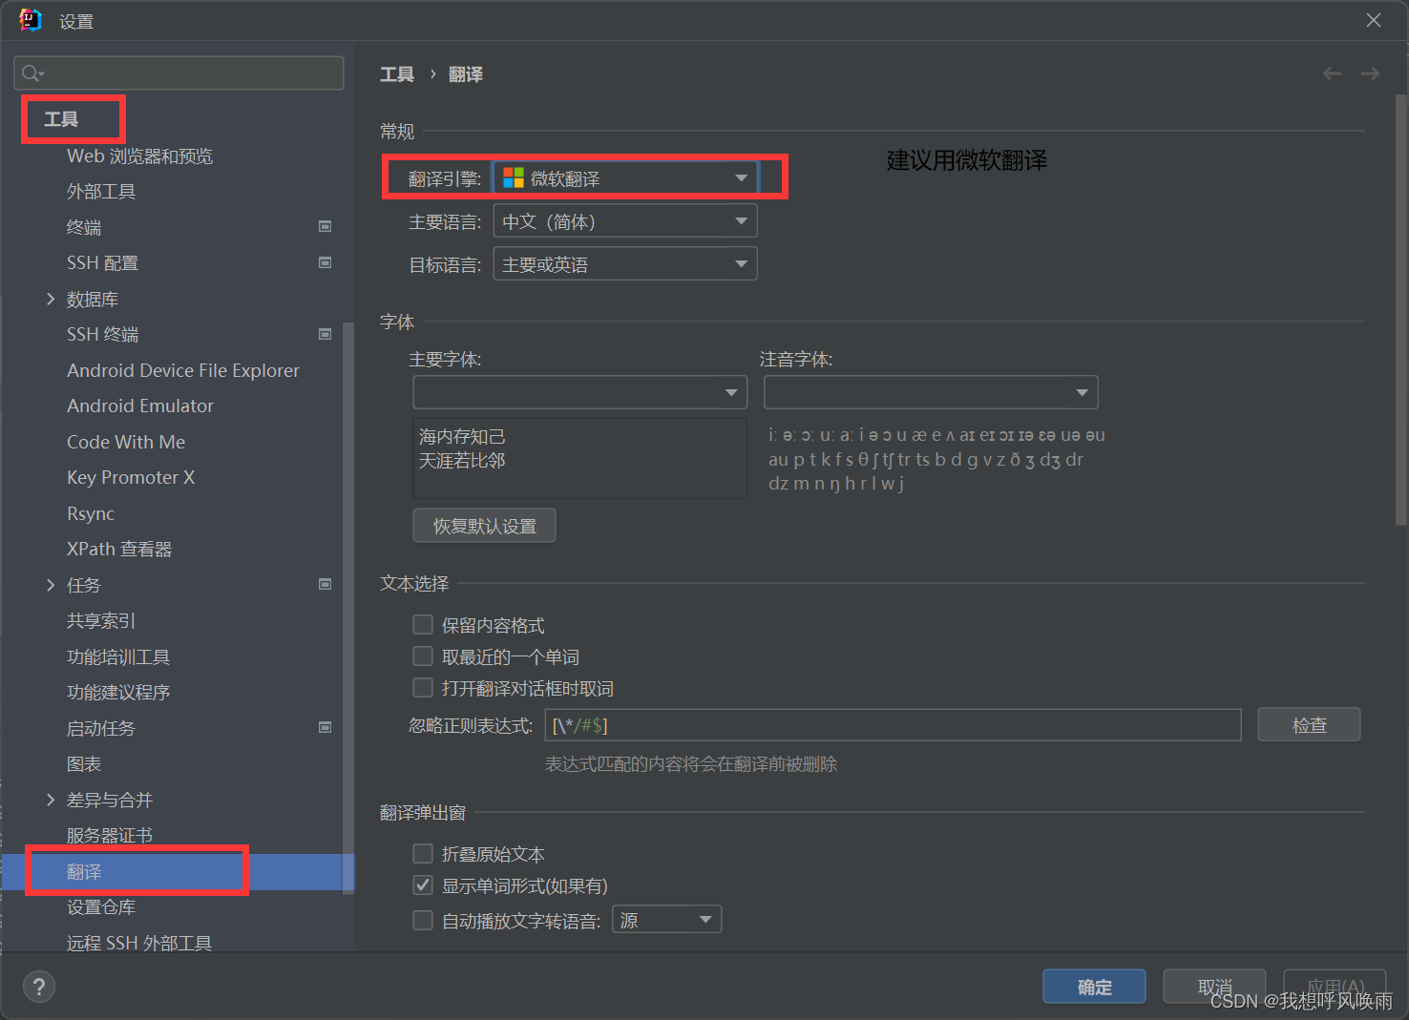
Task: Click the project-level icon beside SSH 终端
Action: click(x=325, y=334)
